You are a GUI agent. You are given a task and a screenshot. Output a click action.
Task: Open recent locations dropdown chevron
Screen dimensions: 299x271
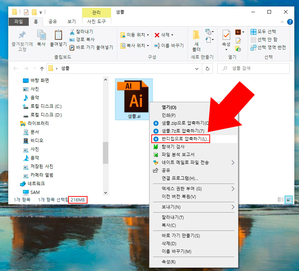34,68
